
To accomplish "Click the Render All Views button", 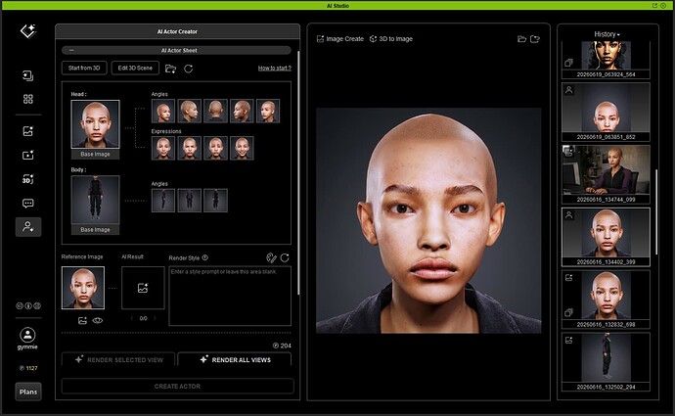I will coord(235,359).
